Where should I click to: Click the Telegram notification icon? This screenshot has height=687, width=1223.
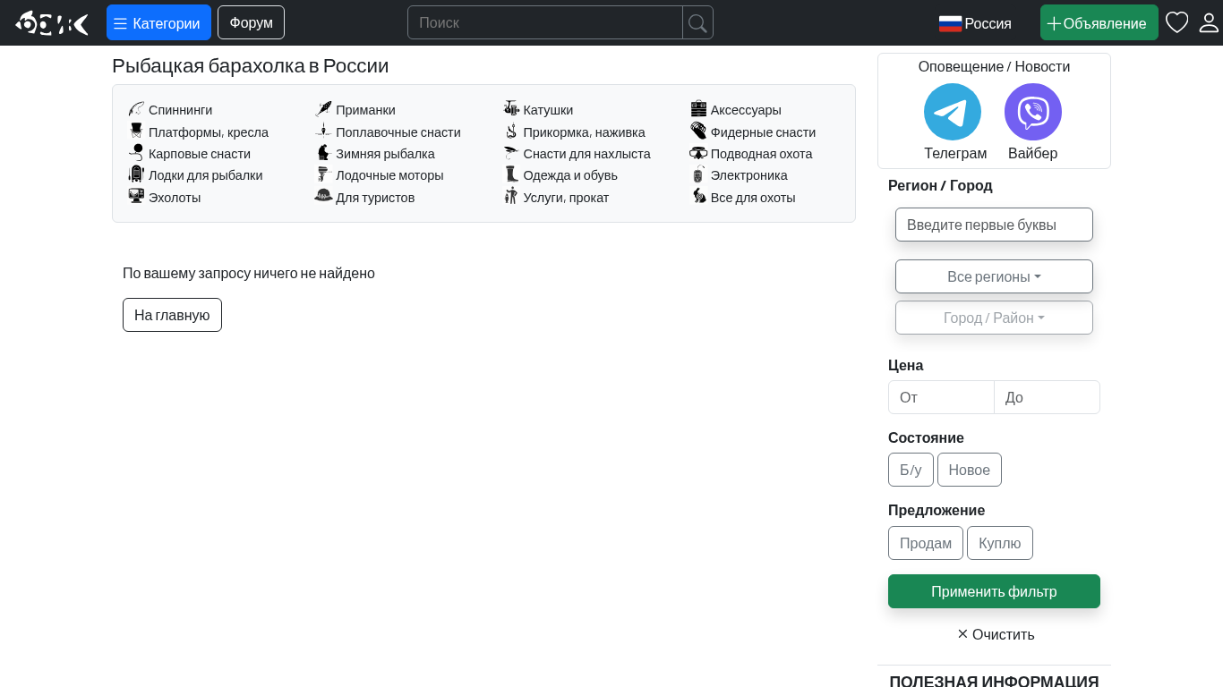[952, 112]
